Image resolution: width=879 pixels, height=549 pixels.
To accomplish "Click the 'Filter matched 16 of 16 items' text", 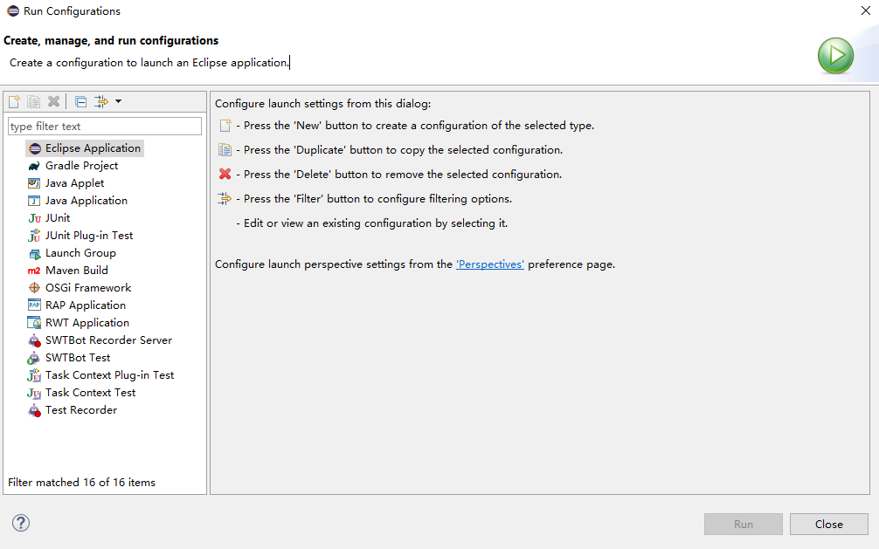I will (x=81, y=483).
